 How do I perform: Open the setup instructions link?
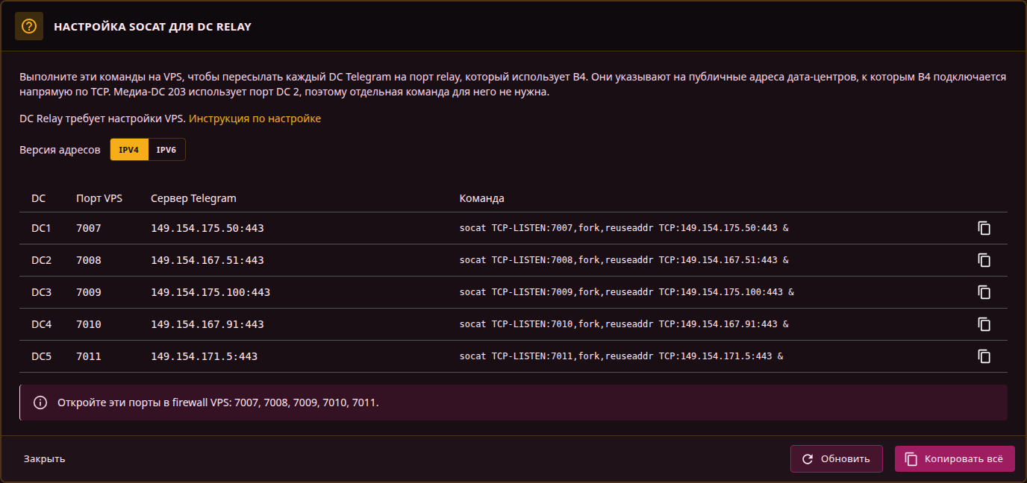[x=255, y=119]
